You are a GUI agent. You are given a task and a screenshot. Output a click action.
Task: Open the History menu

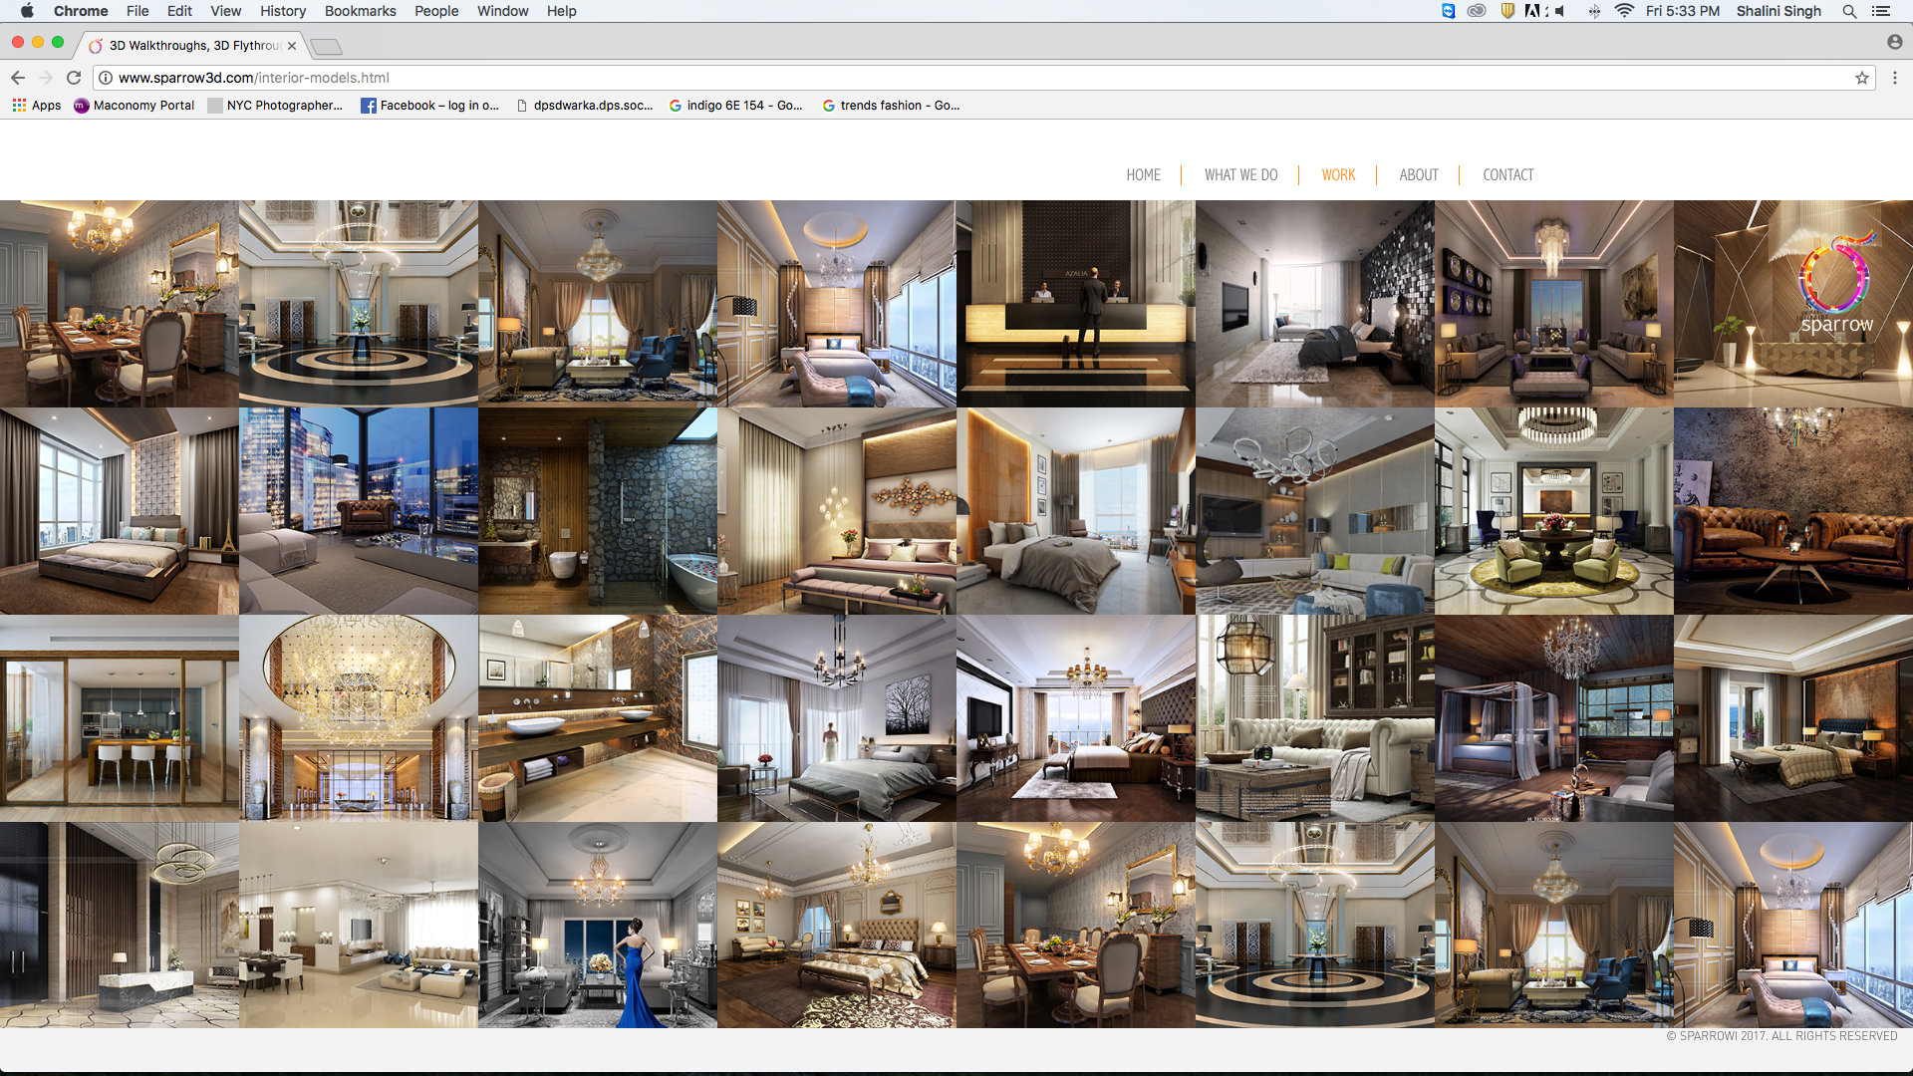point(283,11)
